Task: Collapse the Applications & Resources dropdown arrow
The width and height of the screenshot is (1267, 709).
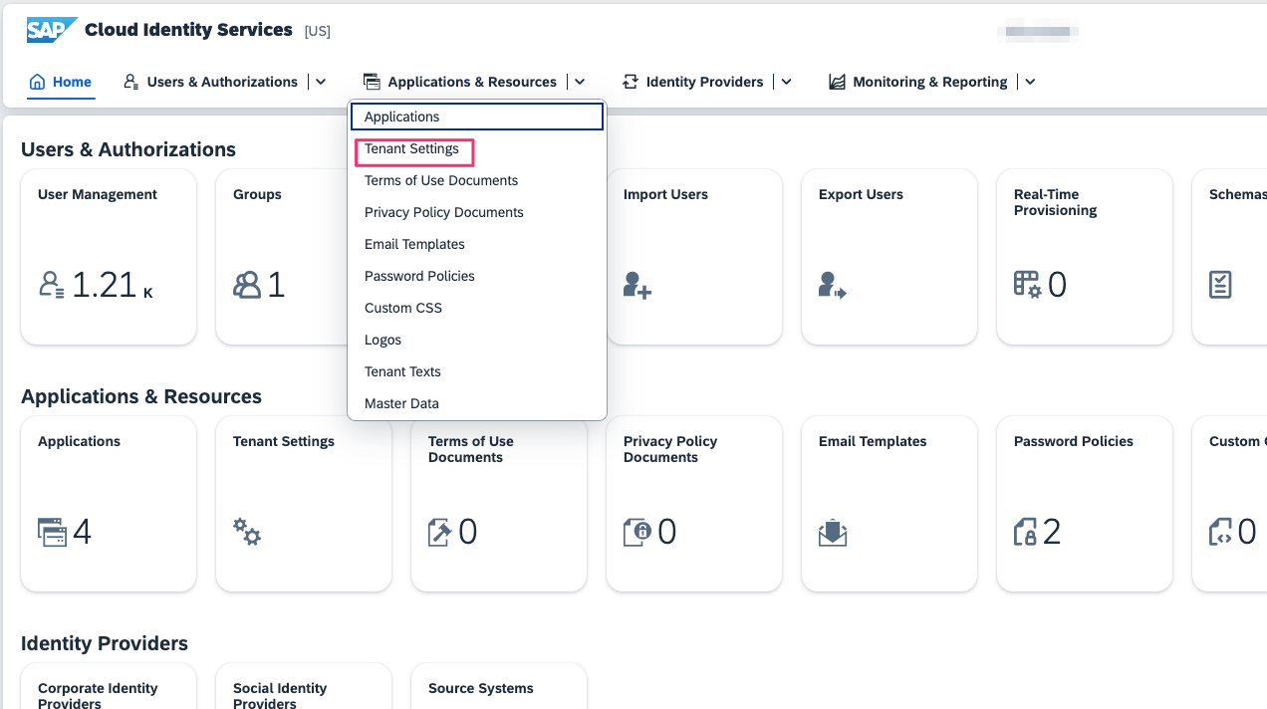Action: (x=580, y=82)
